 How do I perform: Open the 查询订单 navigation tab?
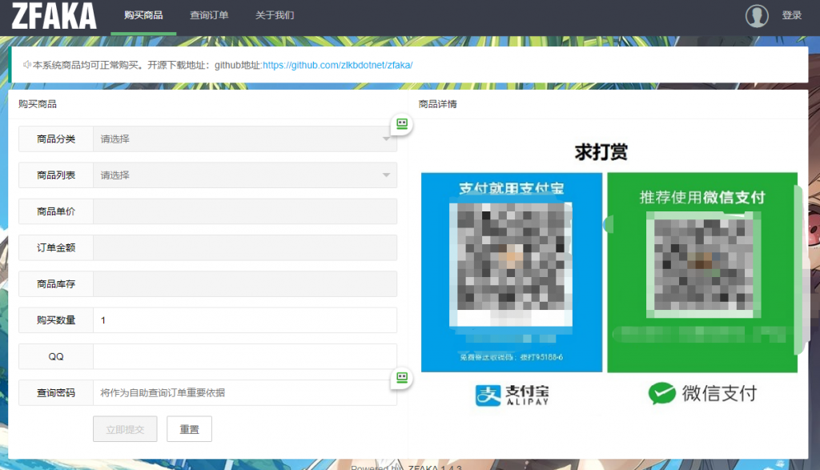[209, 16]
